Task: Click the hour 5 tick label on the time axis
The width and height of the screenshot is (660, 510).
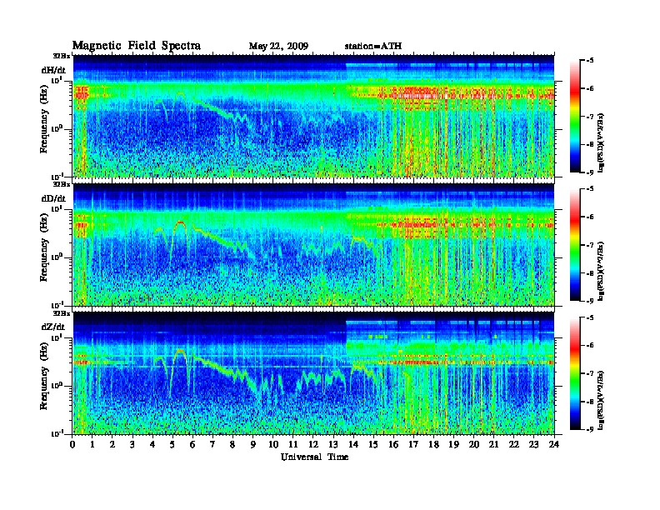Action: (172, 444)
